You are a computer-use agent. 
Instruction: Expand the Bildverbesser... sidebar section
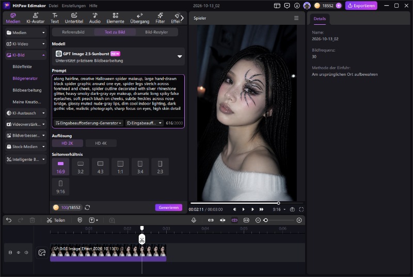(x=26, y=136)
